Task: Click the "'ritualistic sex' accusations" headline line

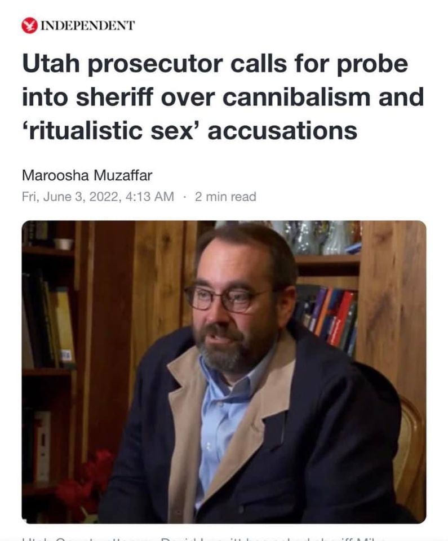Action: 189,130
